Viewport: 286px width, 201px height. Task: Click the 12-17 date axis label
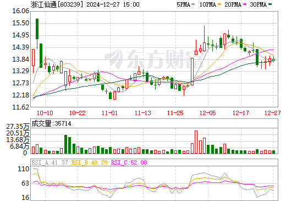coord(241,113)
